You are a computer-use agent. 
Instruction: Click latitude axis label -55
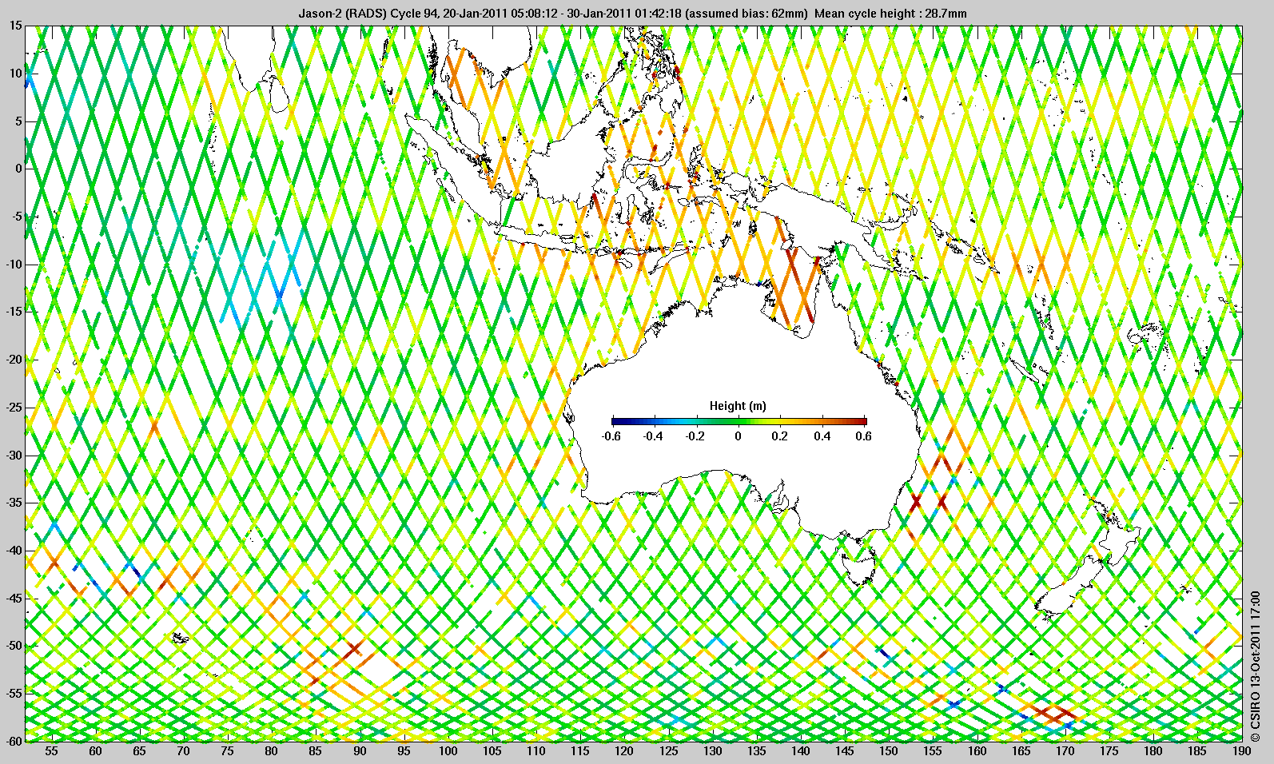click(14, 693)
